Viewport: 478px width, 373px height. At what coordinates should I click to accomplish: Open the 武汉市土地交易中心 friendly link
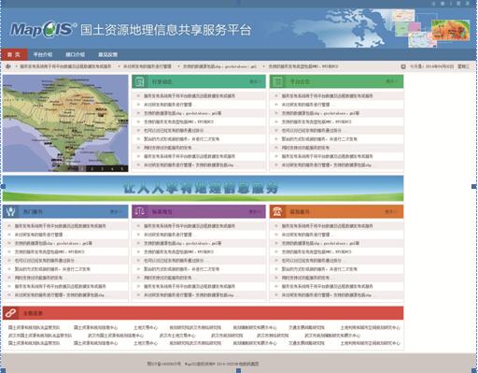[x=177, y=336]
